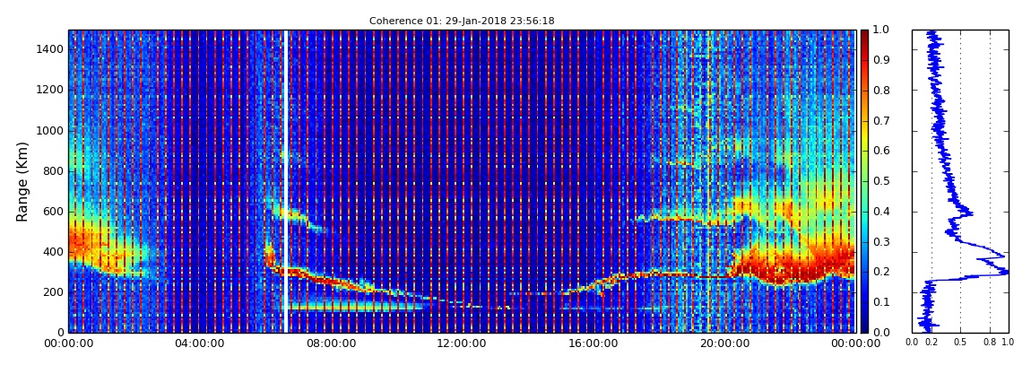Click the 1400 range tick label
This screenshot has width=1031, height=365.
50,49
